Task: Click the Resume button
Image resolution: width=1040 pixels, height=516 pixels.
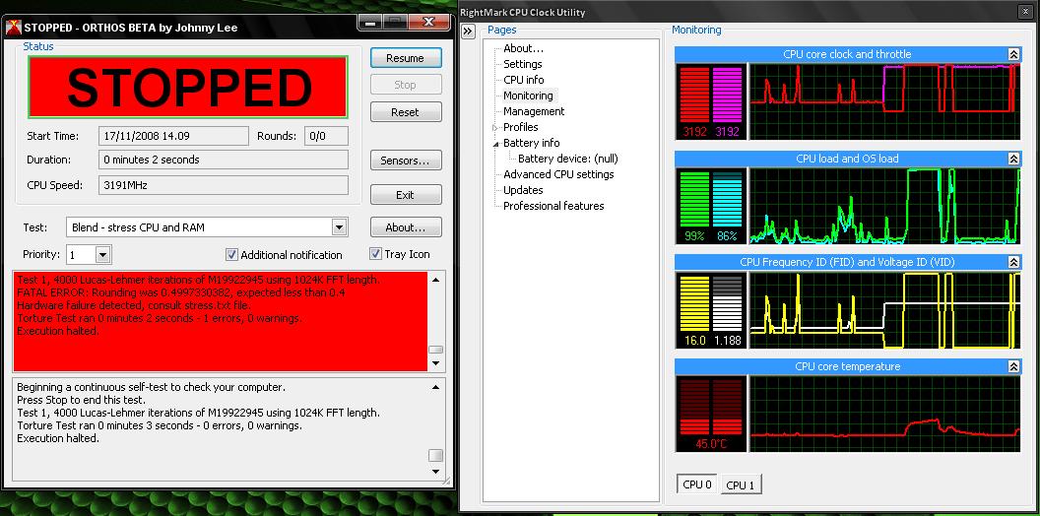Action: click(x=405, y=58)
